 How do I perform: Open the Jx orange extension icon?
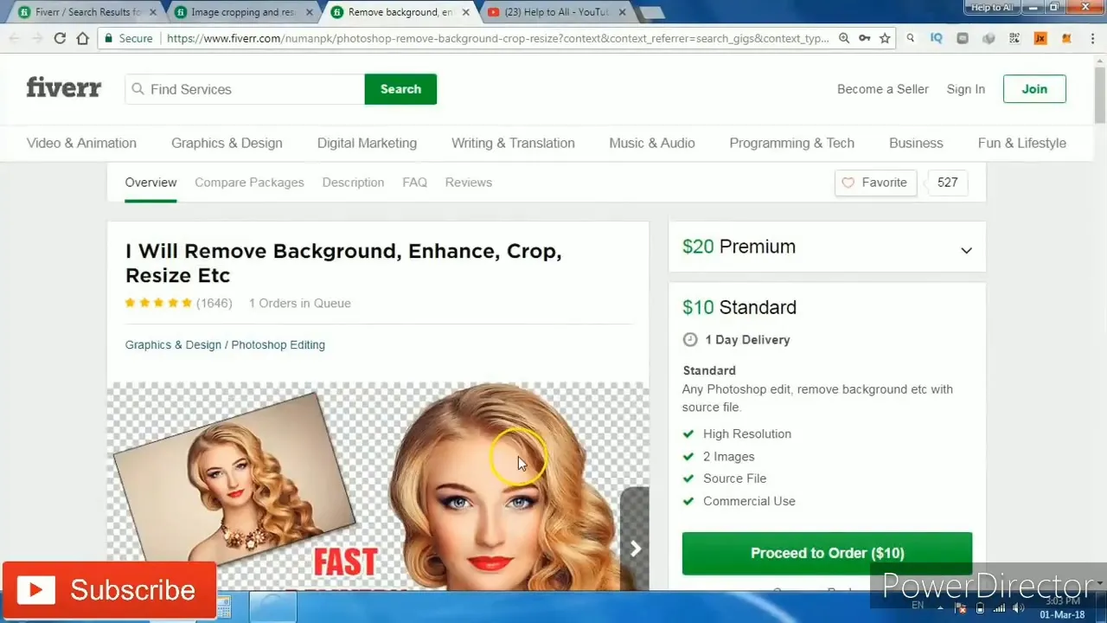coord(1040,38)
